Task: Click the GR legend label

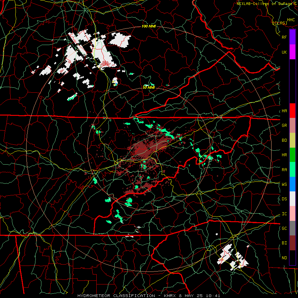Action: (284, 125)
